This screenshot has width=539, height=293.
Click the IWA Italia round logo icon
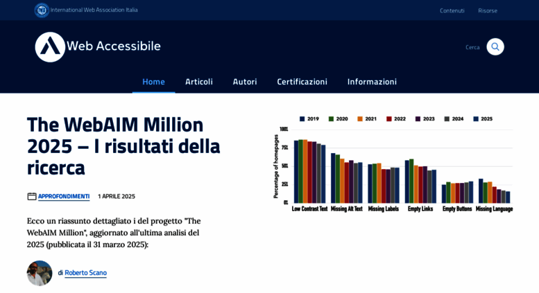pyautogui.click(x=42, y=10)
